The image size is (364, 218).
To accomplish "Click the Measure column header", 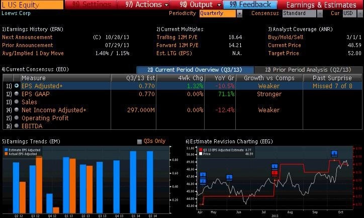I will click(66, 78).
